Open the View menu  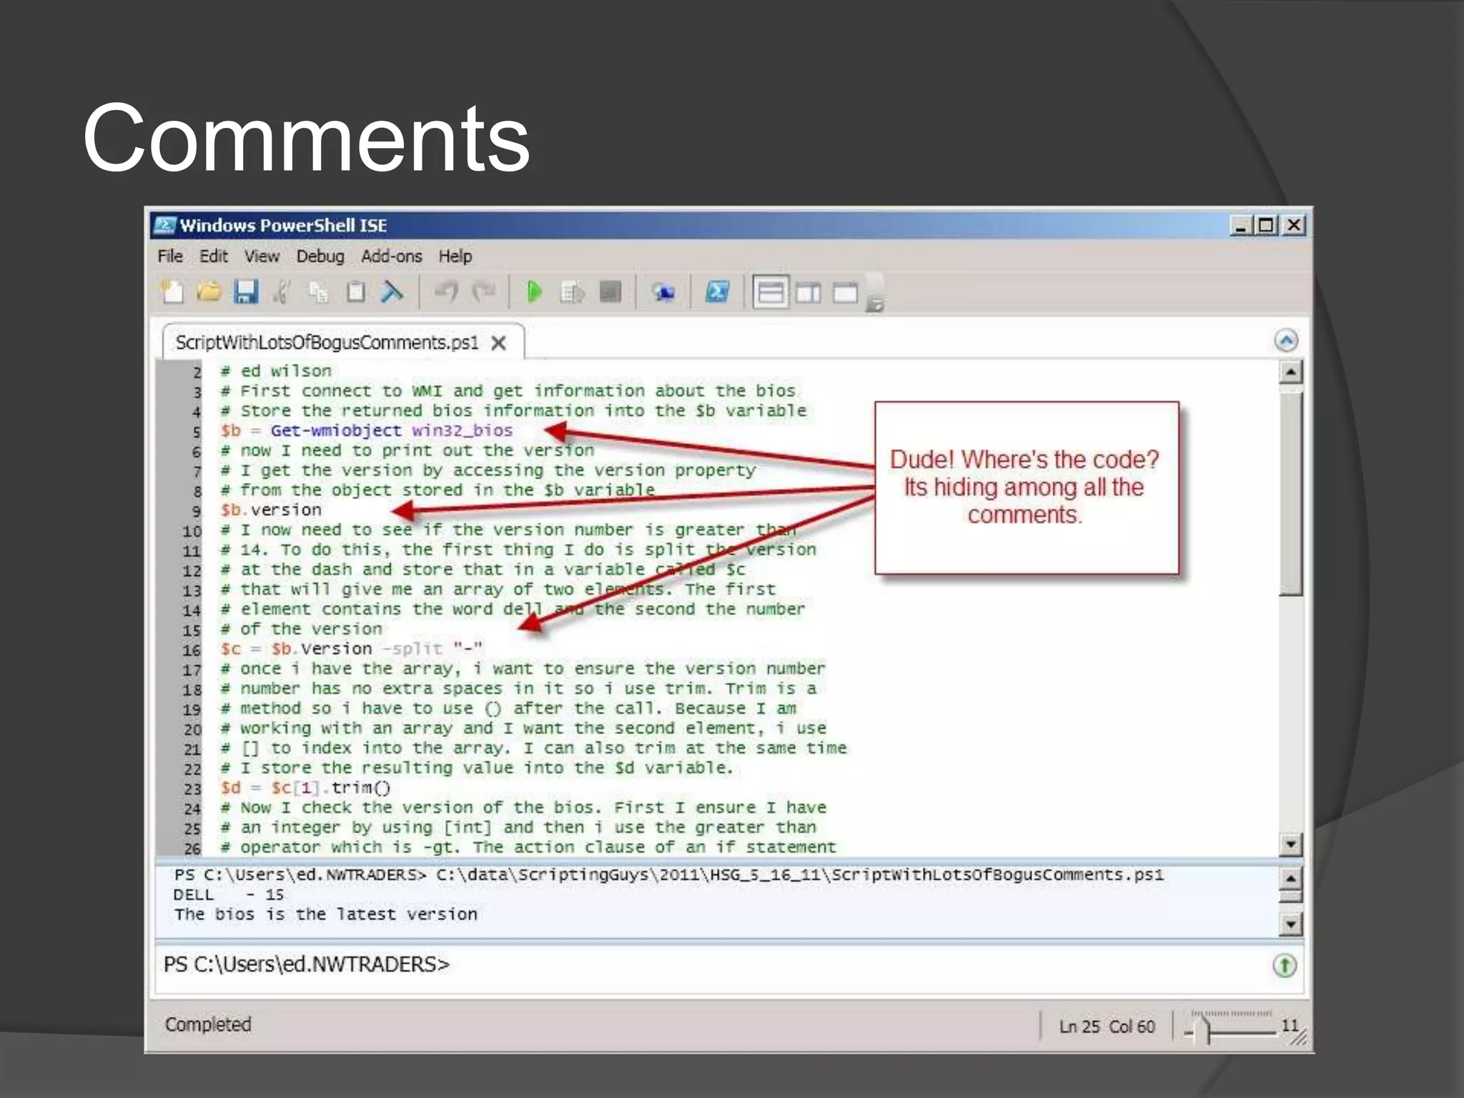coord(262,256)
